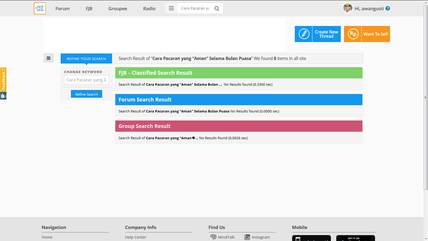Screen dimensions: 428x241
Task: Open the FJB menu
Action: click(89, 8)
